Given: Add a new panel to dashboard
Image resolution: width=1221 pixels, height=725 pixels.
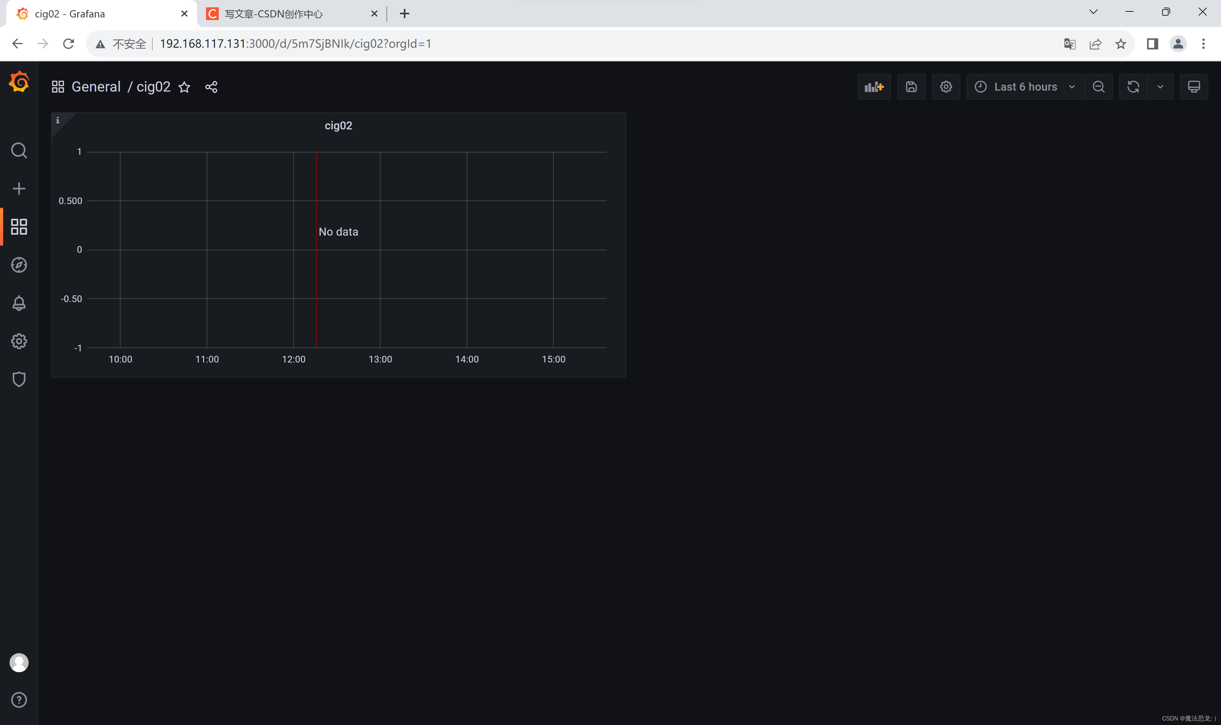Looking at the screenshot, I should click(874, 87).
